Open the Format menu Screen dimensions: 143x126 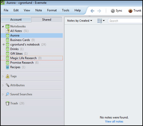tap(52, 10)
